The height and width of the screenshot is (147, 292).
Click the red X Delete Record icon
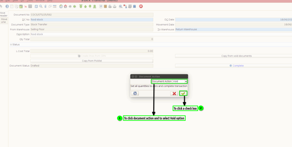[25, 7]
